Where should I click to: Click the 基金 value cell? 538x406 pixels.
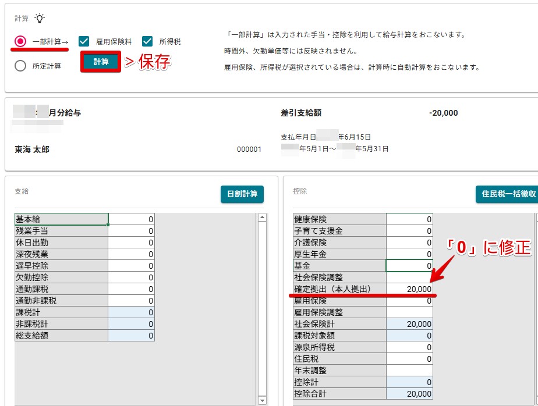point(410,266)
